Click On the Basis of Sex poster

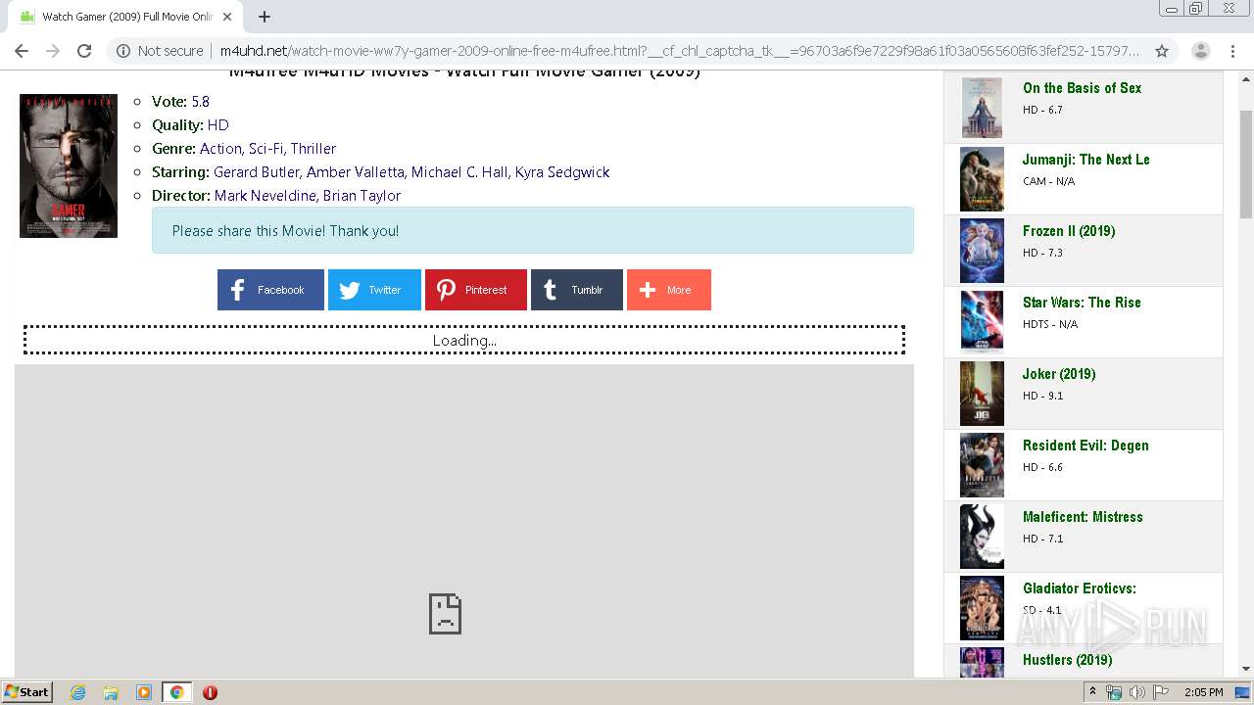pos(982,108)
